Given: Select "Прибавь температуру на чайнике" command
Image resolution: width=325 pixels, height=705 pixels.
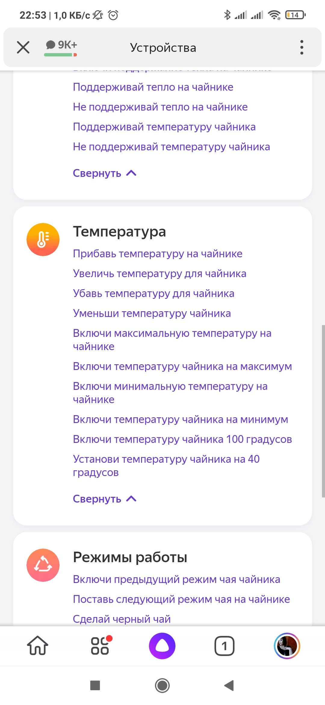Looking at the screenshot, I should tap(158, 254).
